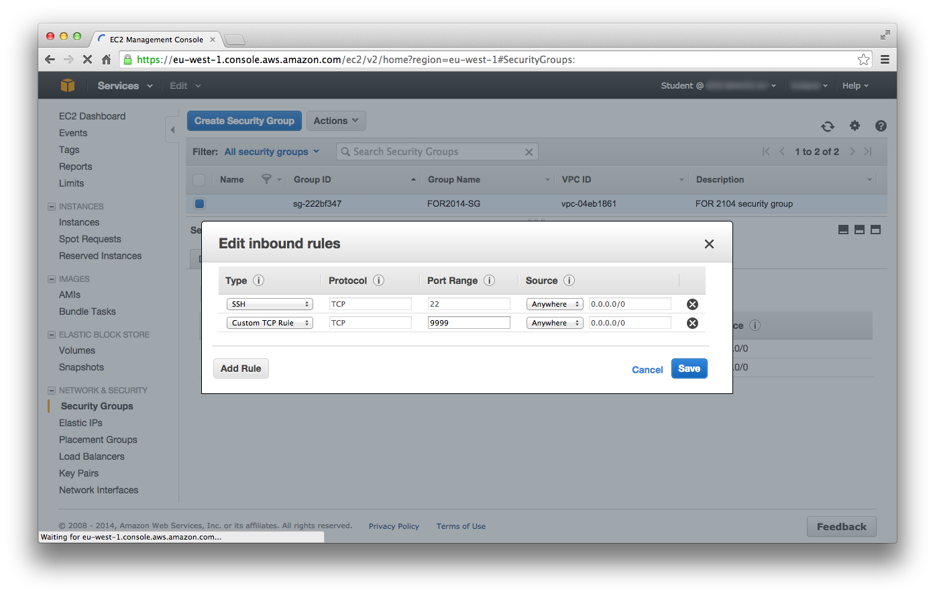Click Create Security Group button
Screen dimensions: 935x596
tap(244, 121)
